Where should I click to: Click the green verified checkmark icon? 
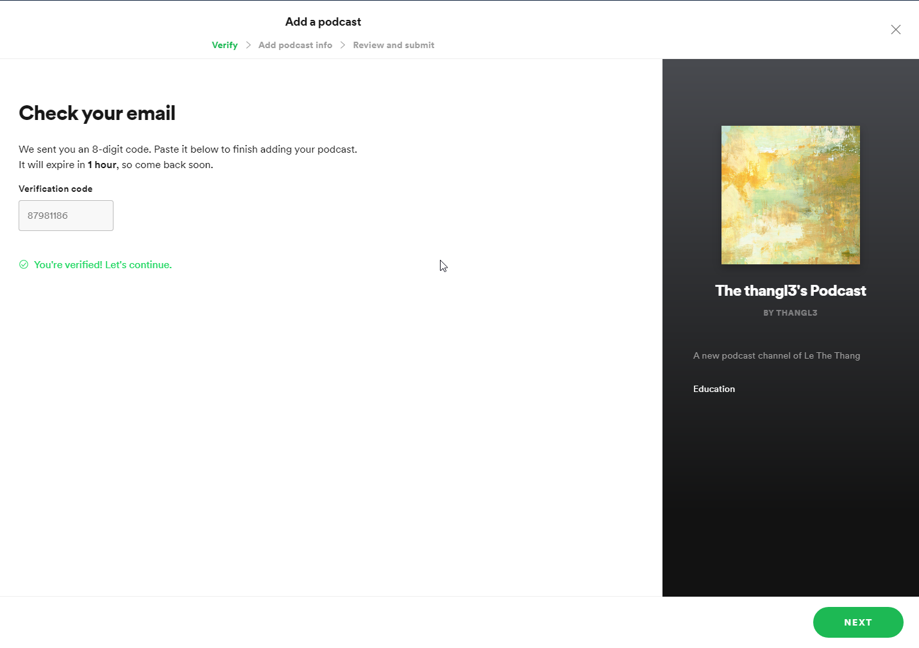coord(24,264)
